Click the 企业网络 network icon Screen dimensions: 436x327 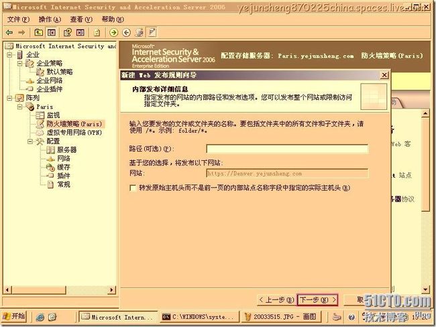[x=30, y=81]
